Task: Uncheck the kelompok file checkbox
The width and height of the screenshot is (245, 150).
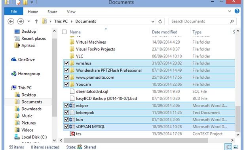Action: [x=66, y=112]
